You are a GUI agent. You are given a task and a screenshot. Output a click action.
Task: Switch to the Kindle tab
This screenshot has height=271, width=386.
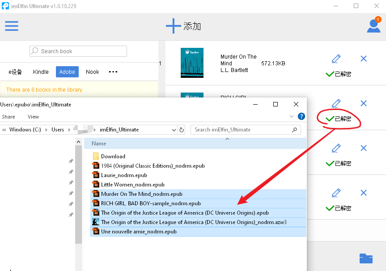[41, 72]
